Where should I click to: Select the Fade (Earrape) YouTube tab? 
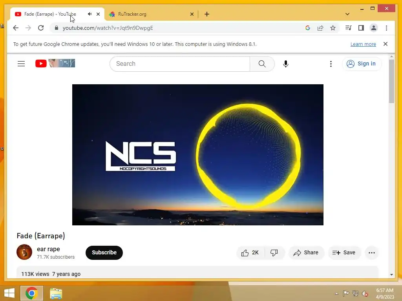pyautogui.click(x=57, y=14)
